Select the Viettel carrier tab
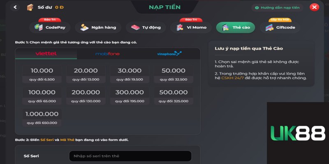 click(46, 54)
